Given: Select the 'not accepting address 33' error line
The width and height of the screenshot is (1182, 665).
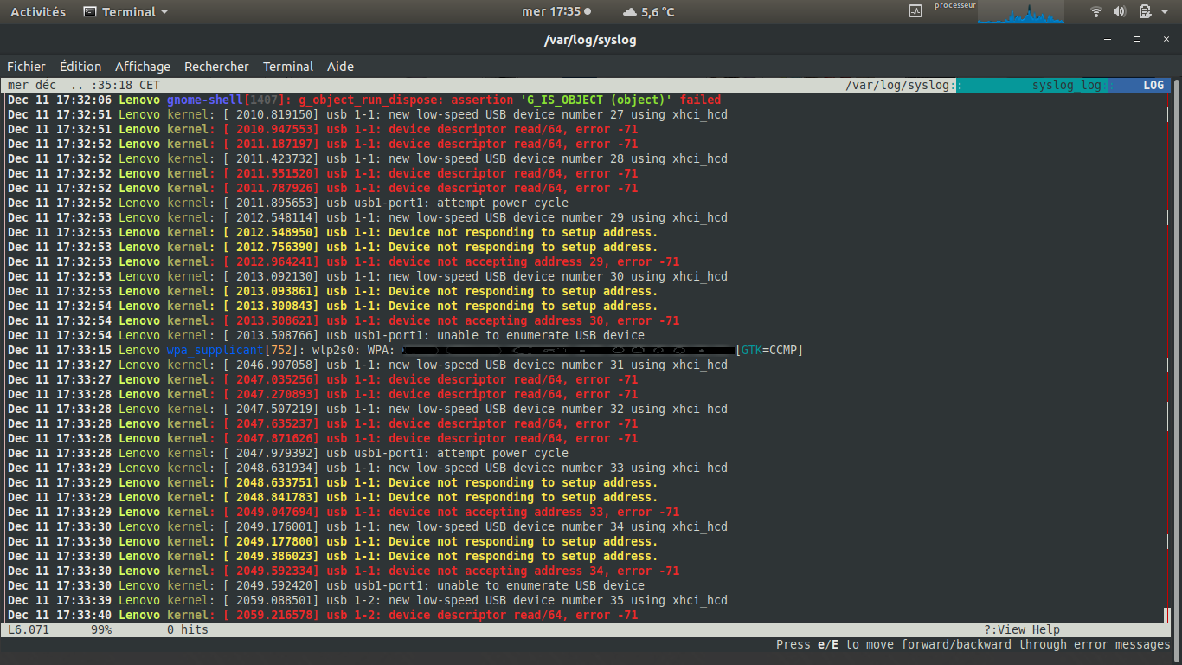Looking at the screenshot, I should (344, 512).
